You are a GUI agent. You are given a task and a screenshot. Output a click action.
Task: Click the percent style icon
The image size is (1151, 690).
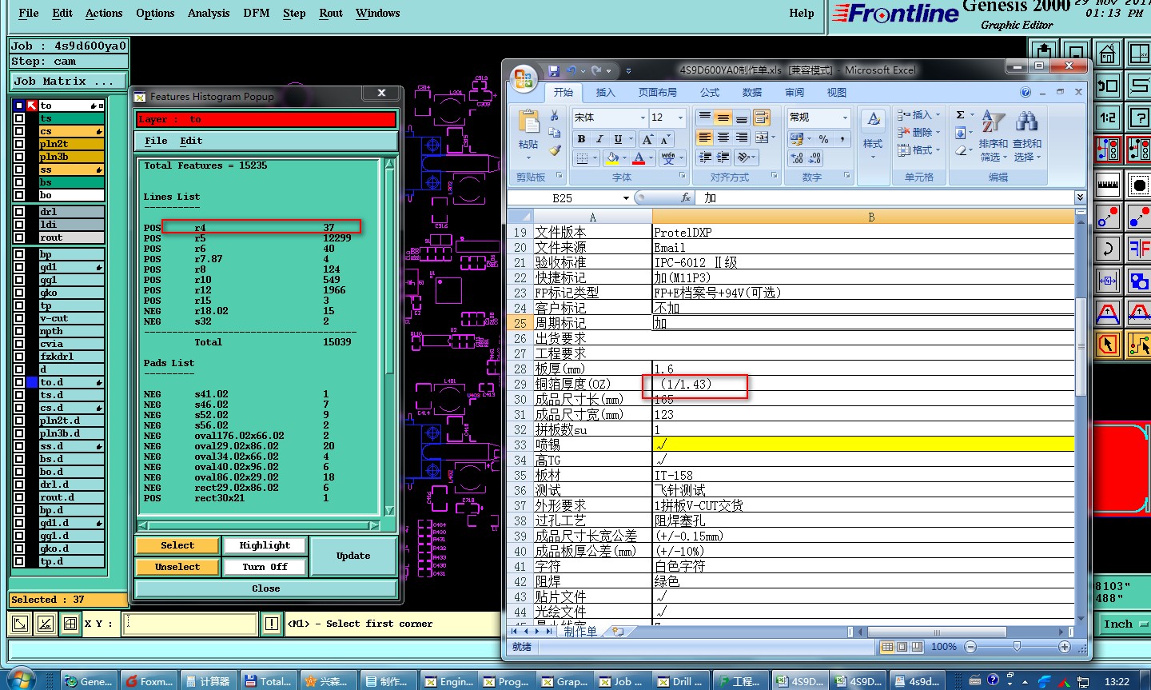823,139
